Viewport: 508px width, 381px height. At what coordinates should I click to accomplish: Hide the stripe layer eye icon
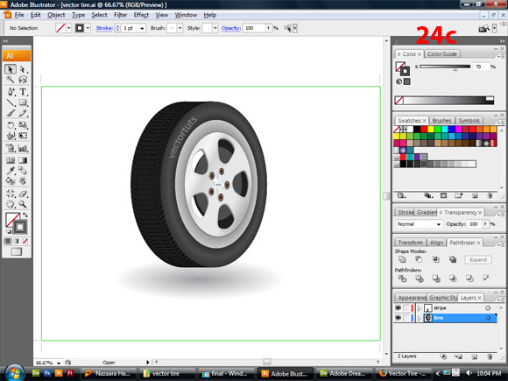click(x=399, y=307)
